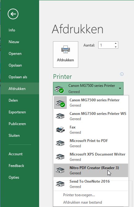Go to Openen in sidebar

click(20, 54)
